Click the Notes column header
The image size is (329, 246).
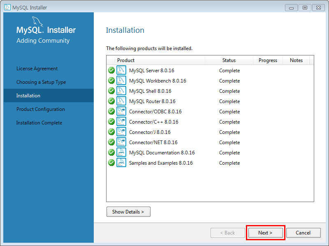click(296, 60)
